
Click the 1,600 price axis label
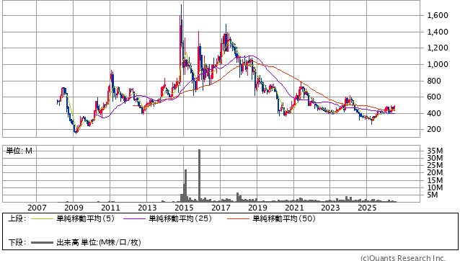[x=438, y=15]
